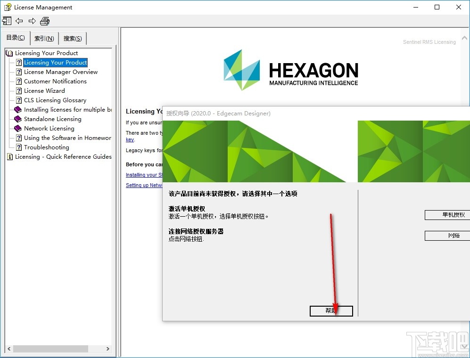Switch to the 搜索(S) tab
Viewport: 470px width, 358px height.
[x=71, y=38]
